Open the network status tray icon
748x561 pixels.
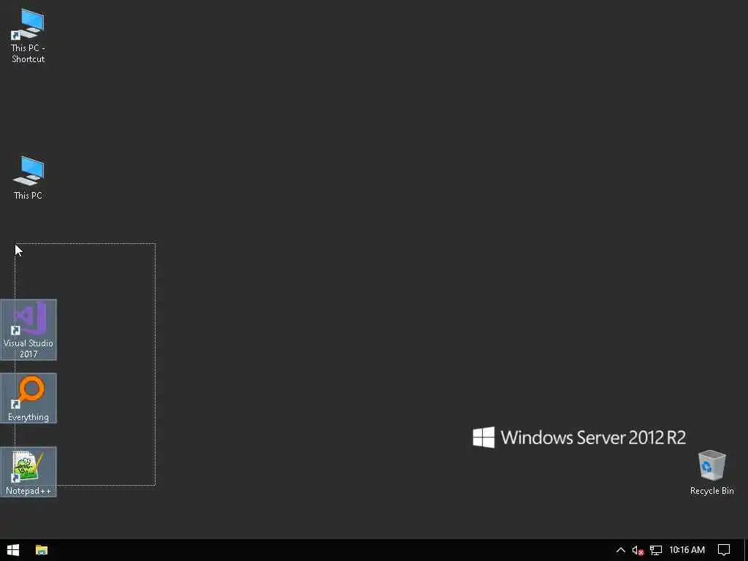point(656,550)
